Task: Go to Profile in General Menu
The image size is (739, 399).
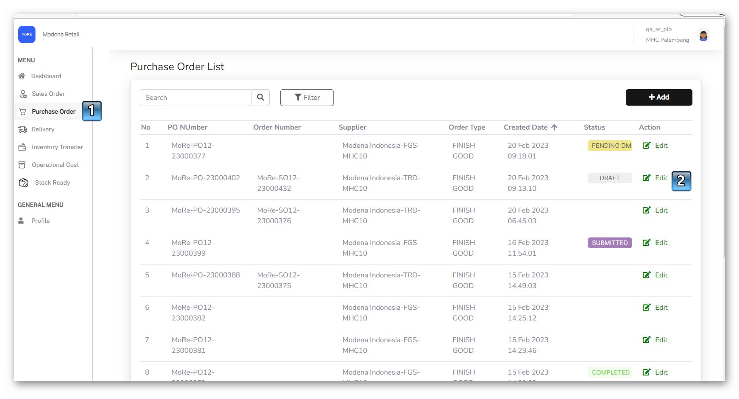Action: coord(40,221)
